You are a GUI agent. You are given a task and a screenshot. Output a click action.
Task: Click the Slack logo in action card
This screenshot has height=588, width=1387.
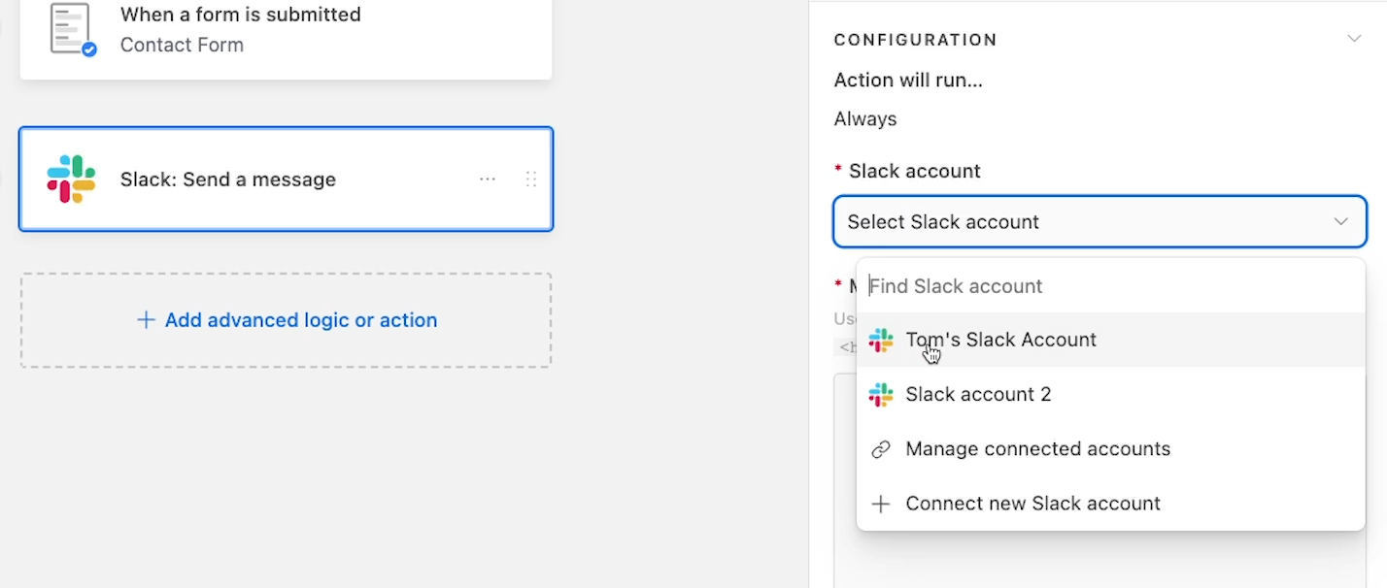71,180
